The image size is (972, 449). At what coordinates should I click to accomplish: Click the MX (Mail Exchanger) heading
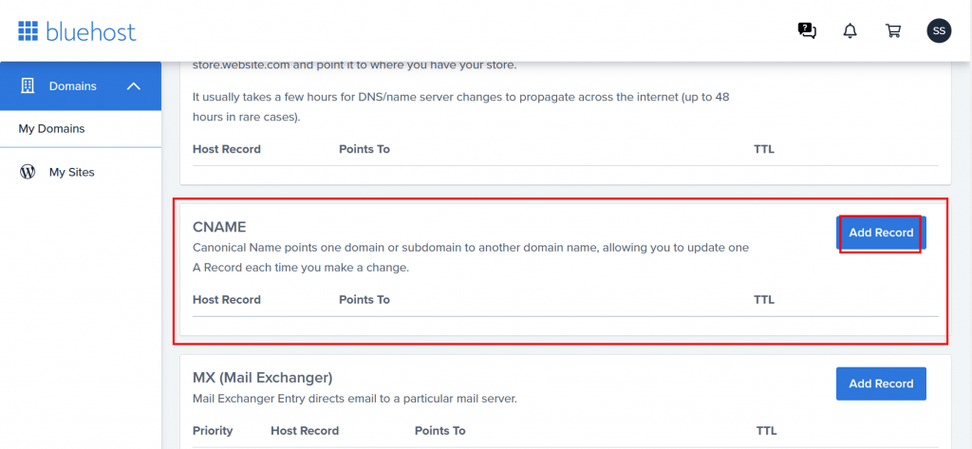pos(263,377)
